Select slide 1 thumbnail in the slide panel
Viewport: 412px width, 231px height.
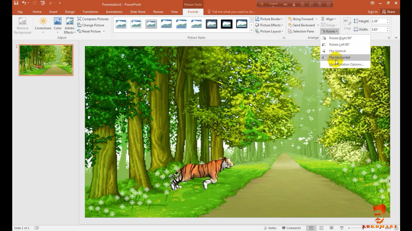pos(46,60)
